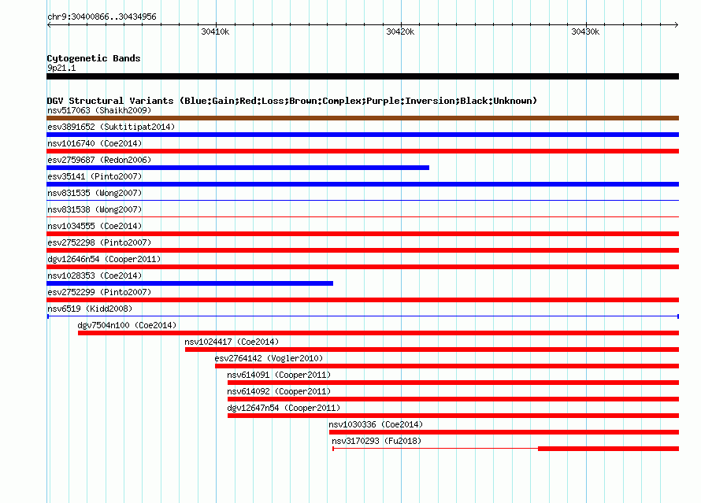
Task: Open dgv12646n54 (Cooper2011) variant label
Action: [104, 259]
